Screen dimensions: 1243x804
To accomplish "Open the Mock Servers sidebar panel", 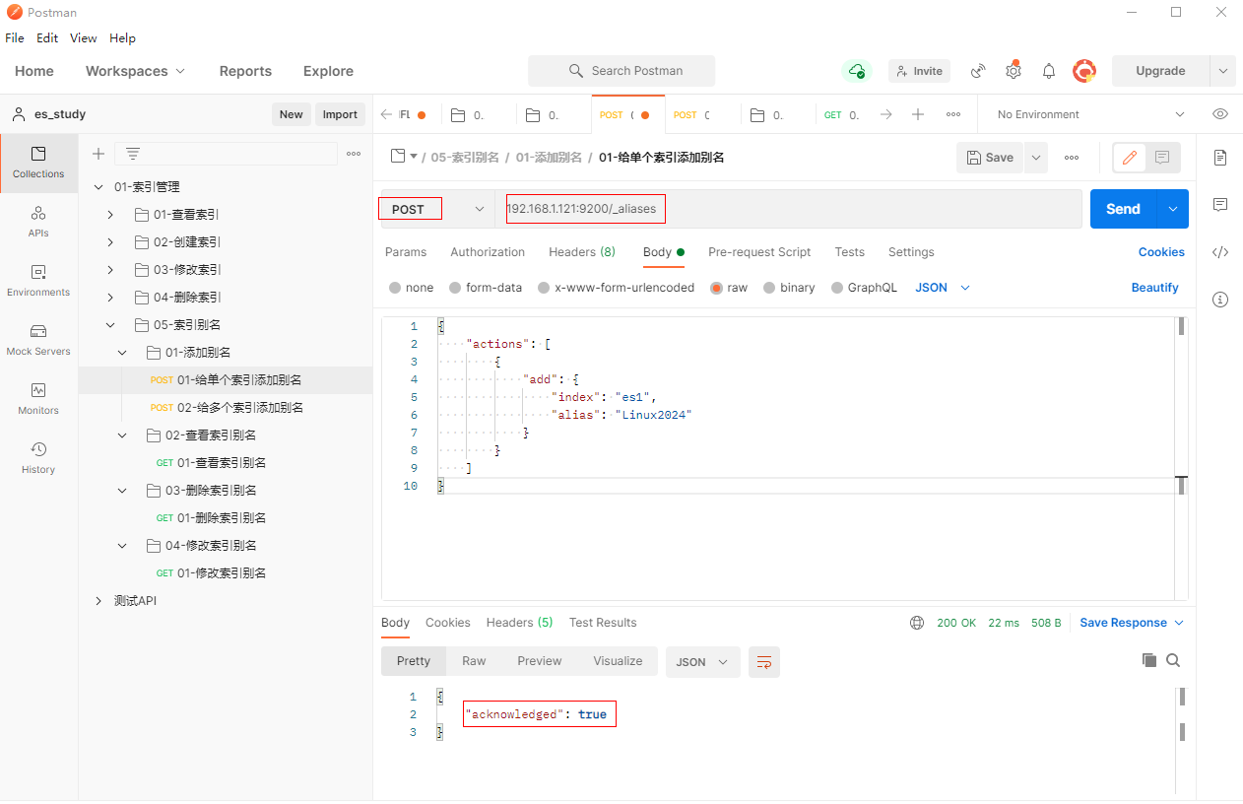I will point(38,339).
